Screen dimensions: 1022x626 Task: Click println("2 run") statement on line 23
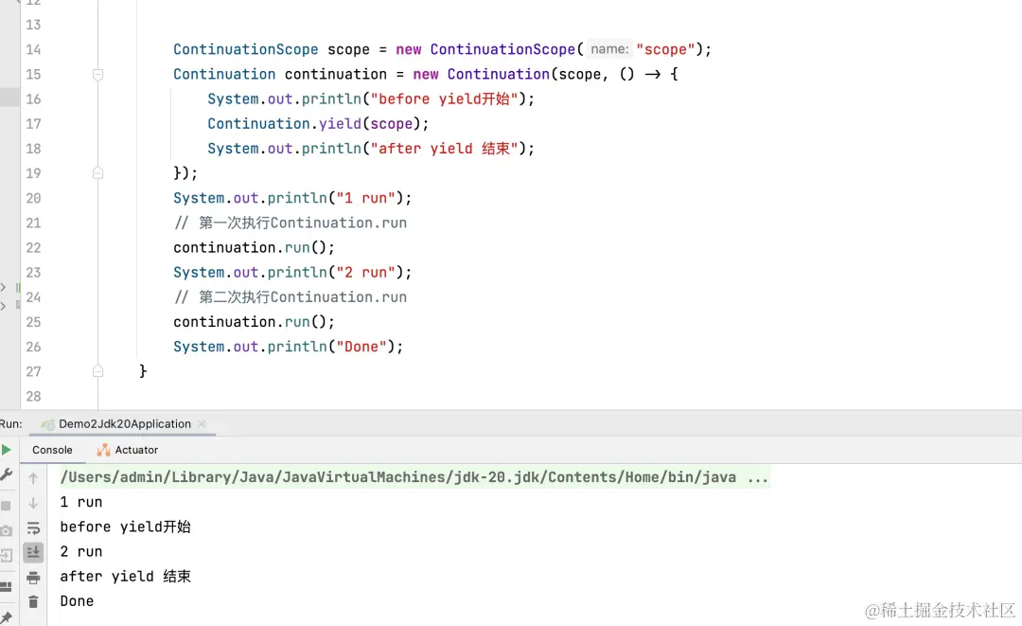292,273
